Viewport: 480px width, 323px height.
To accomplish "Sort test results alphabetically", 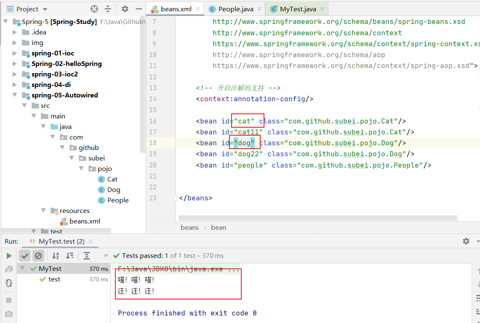I will pyautogui.click(x=56, y=256).
